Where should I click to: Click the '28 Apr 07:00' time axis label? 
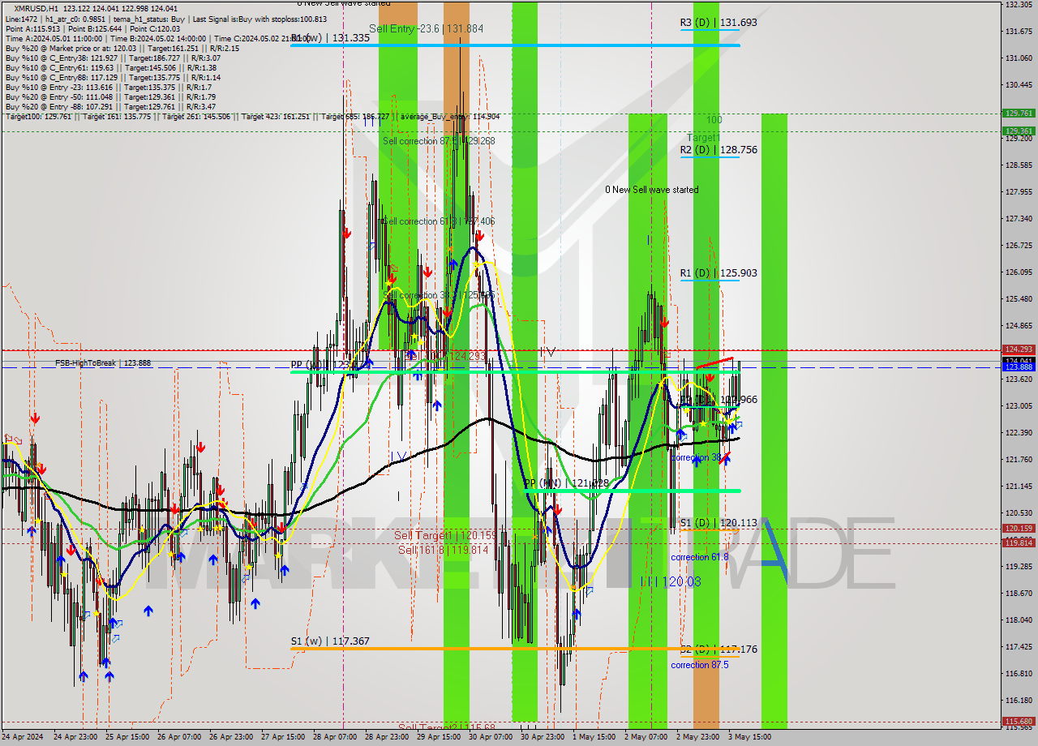tap(336, 738)
